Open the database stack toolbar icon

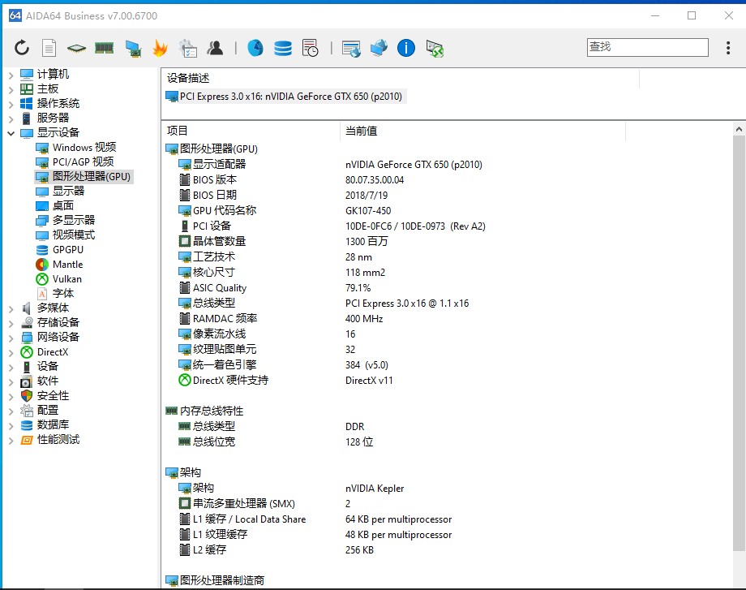tap(283, 48)
